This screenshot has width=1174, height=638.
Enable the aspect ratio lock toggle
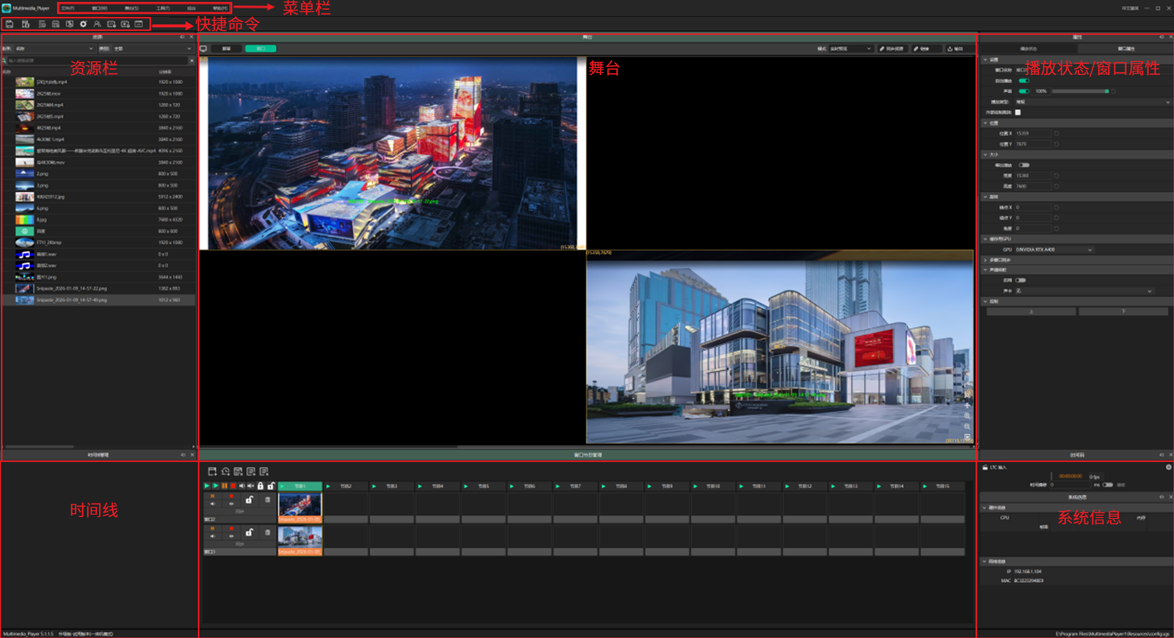point(1023,165)
